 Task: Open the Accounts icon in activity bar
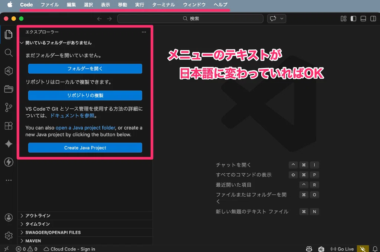click(x=9, y=217)
